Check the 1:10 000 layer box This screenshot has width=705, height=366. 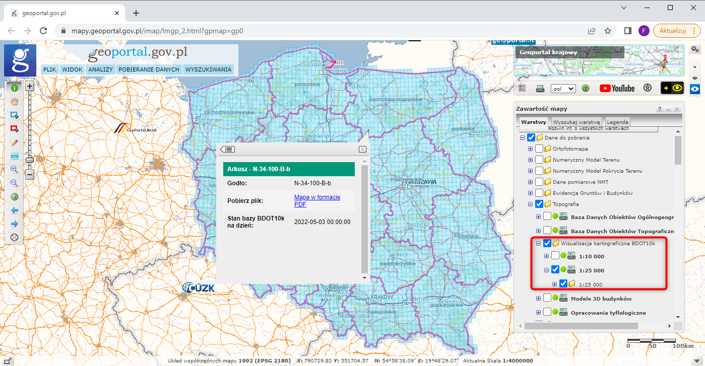(x=555, y=256)
